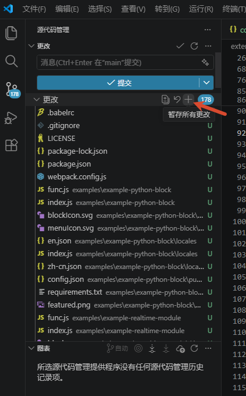This screenshot has width=246, height=396.
Task: Open the Search view in activity bar
Action: point(12,61)
